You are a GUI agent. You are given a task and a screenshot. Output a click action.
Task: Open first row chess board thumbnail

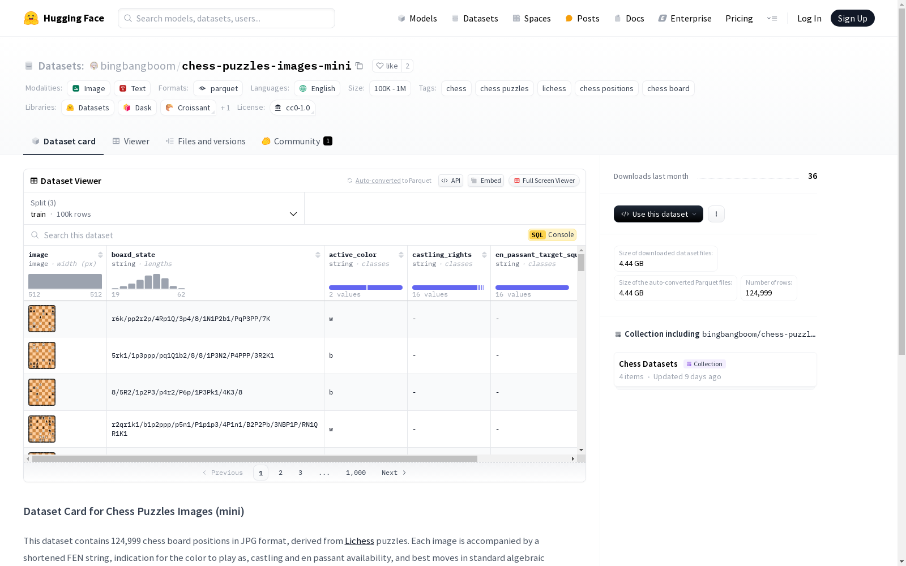(x=42, y=319)
